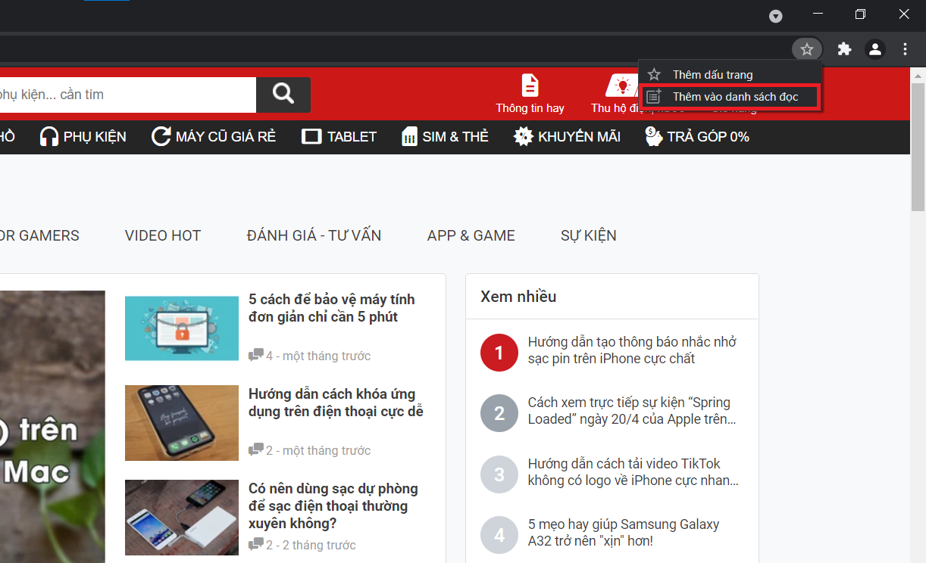The height and width of the screenshot is (563, 926).
Task: Select the headphones icon beside PHỤ KIỆN
Action: point(48,136)
